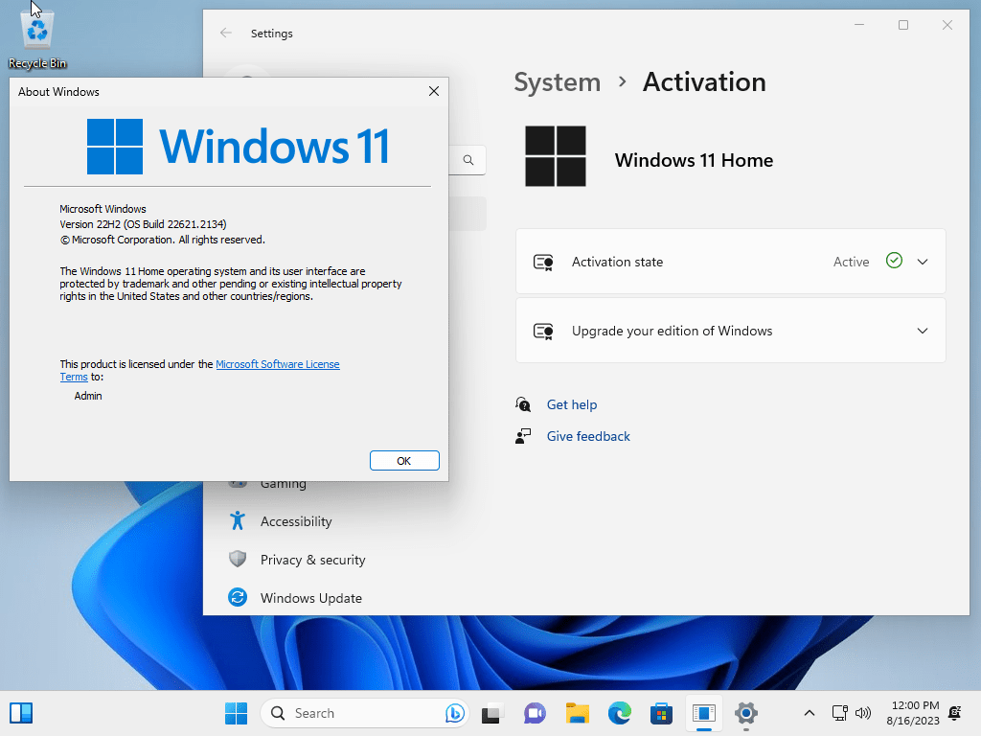Click the network tray icon

pos(839,713)
